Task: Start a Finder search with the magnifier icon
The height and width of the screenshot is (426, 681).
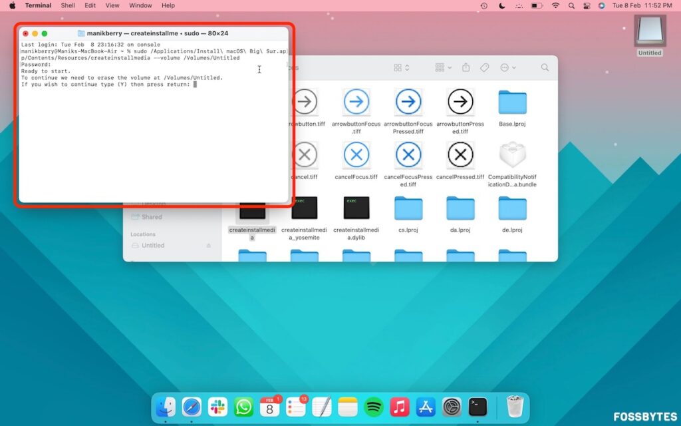Action: pos(545,67)
